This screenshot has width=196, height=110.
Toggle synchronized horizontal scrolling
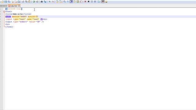[x=60, y=2]
